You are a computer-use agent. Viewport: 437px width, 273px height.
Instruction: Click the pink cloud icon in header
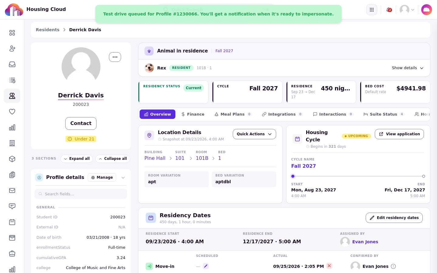pos(427,10)
